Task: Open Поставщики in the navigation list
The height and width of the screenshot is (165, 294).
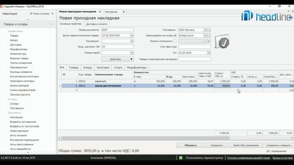Action: (17, 108)
